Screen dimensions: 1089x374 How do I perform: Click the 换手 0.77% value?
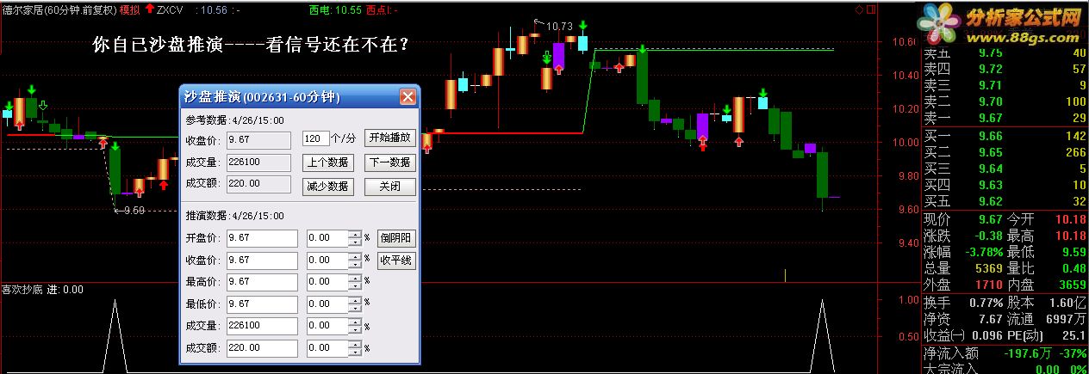click(x=985, y=303)
